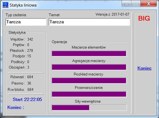Click the Węzłów count value 342
159x118 pixels.
30,39
